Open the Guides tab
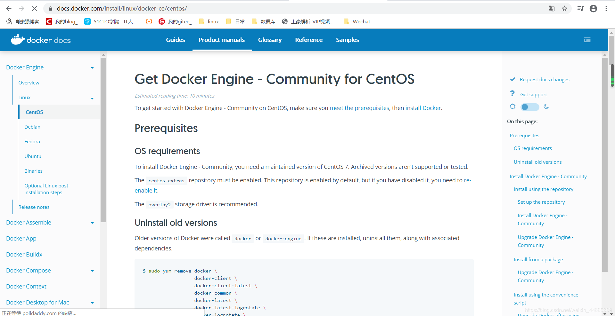This screenshot has width=615, height=316. click(x=176, y=40)
